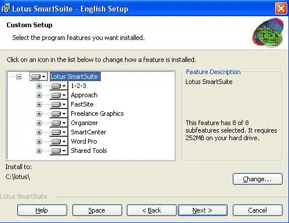This screenshot has height=223, width=289.
Task: Open the Shared Tools drive icon dropdown
Action: click(x=59, y=151)
